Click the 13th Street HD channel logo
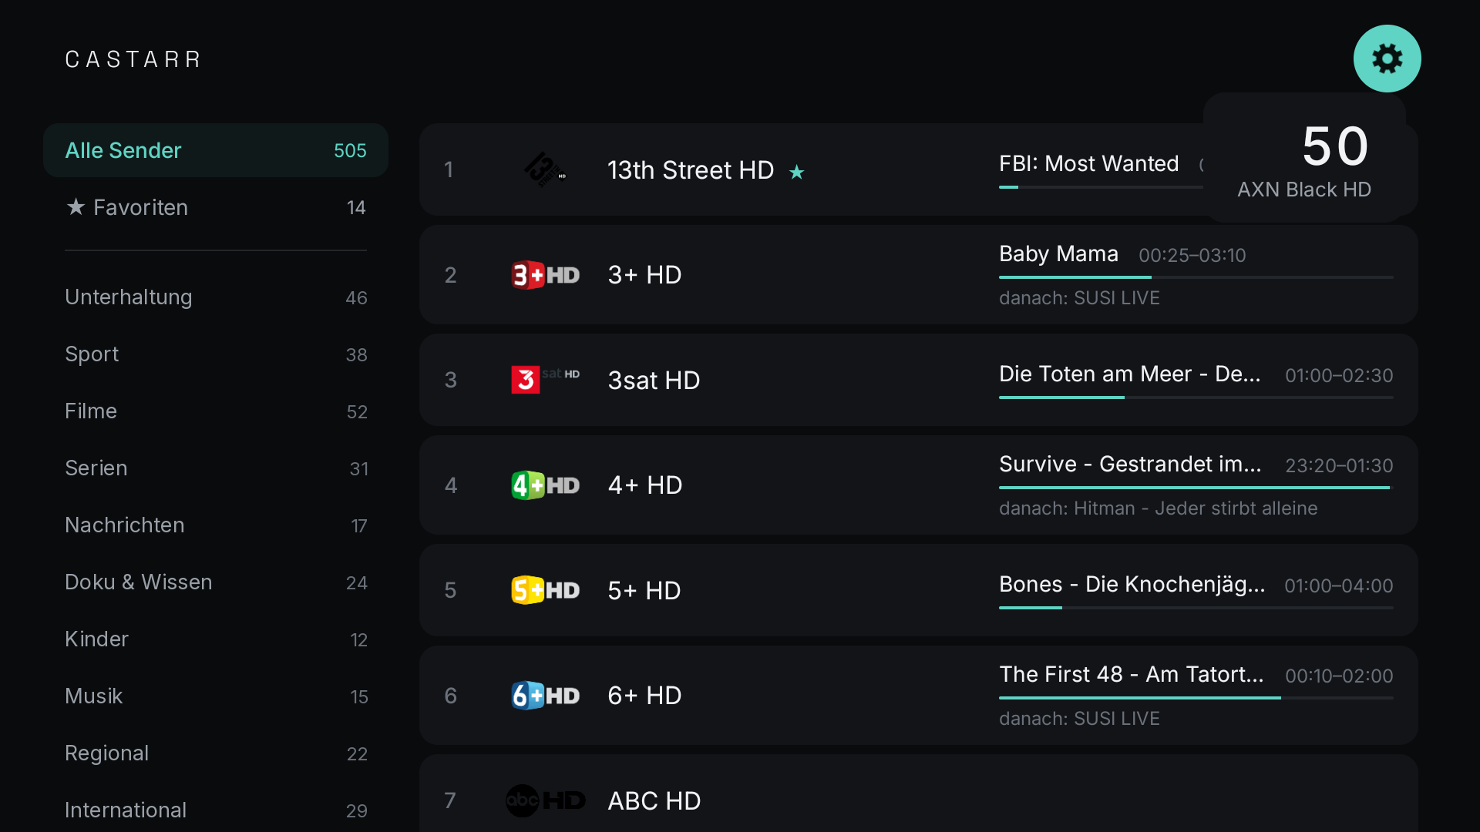 tap(545, 169)
